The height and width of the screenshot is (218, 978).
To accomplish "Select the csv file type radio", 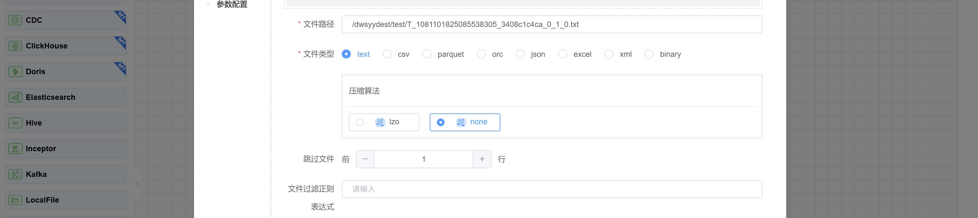I will (x=387, y=54).
